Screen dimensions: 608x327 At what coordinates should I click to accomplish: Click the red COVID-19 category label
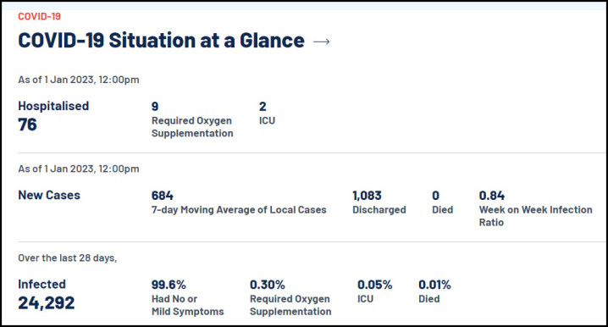click(x=39, y=16)
